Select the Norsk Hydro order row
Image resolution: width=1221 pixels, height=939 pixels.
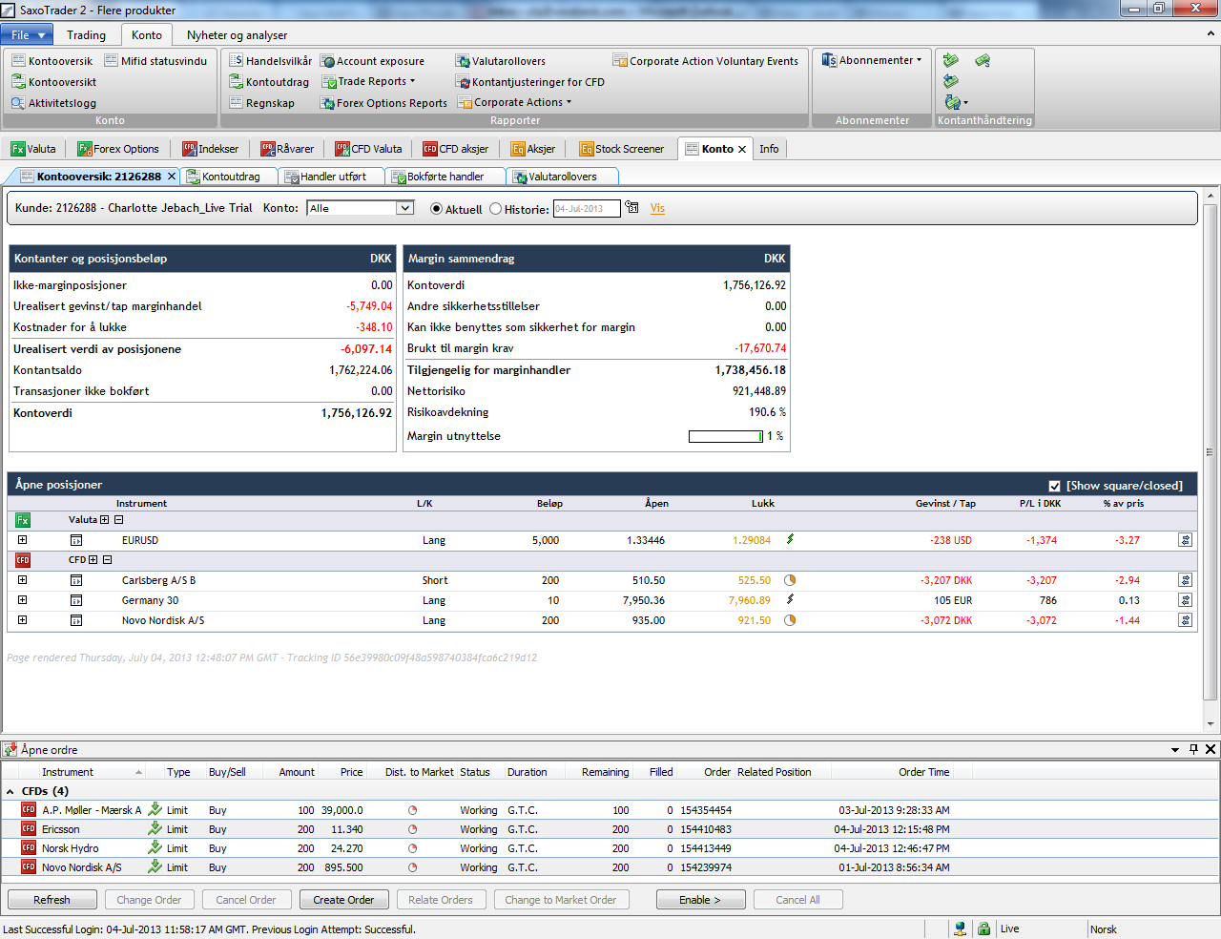pyautogui.click(x=610, y=848)
